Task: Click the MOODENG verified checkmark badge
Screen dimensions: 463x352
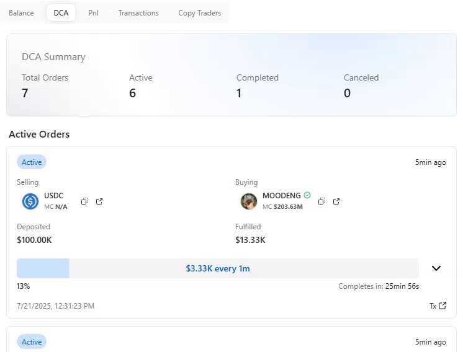Action: 307,195
